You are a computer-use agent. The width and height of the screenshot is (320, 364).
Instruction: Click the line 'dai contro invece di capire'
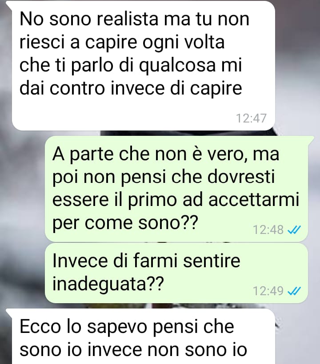pos(131,88)
